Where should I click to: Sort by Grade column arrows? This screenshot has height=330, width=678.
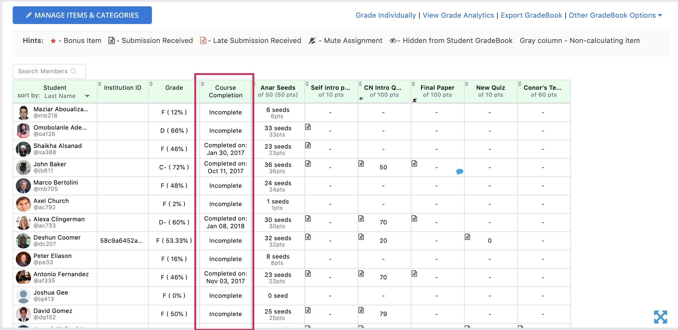pyautogui.click(x=151, y=84)
